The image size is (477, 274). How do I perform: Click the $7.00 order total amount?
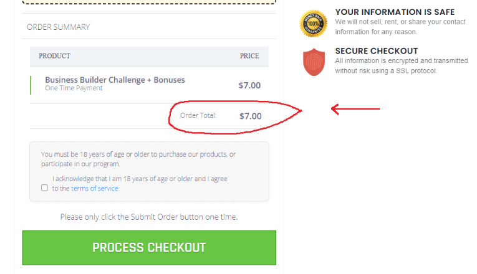(251, 116)
